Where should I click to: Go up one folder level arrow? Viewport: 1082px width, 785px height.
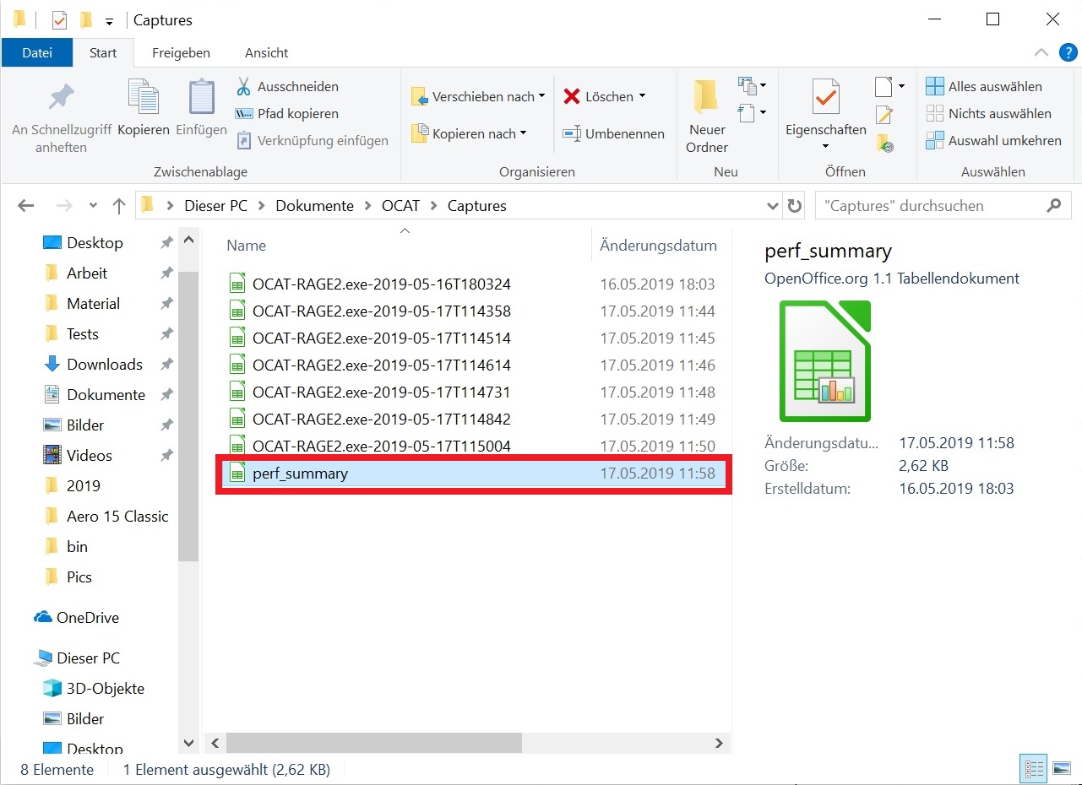[x=119, y=205]
